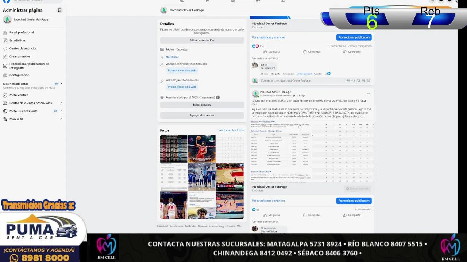Click Enviar mensaje under GR EY comment
This screenshot has height=262, width=467.
pos(304,74)
